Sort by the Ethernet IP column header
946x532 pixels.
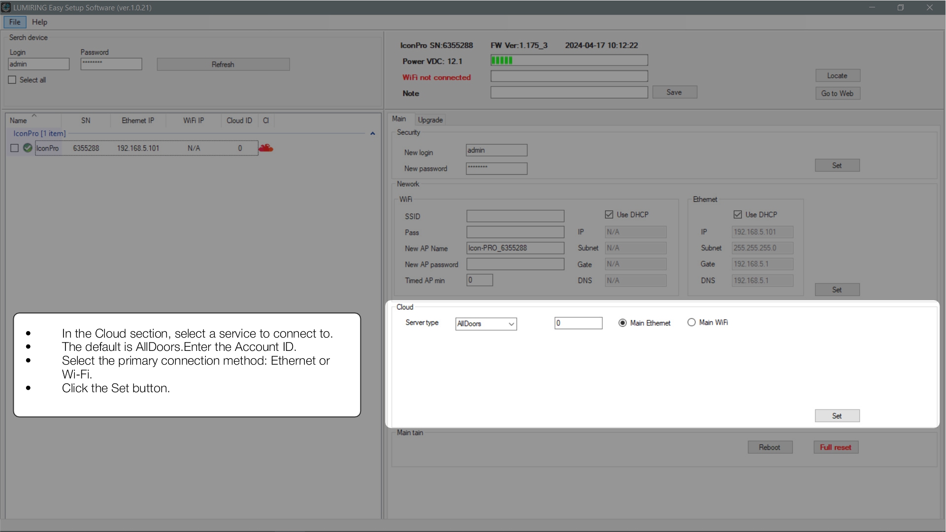[138, 121]
